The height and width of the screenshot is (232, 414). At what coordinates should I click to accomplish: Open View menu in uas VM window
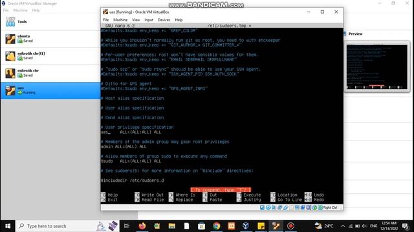coord(136,20)
